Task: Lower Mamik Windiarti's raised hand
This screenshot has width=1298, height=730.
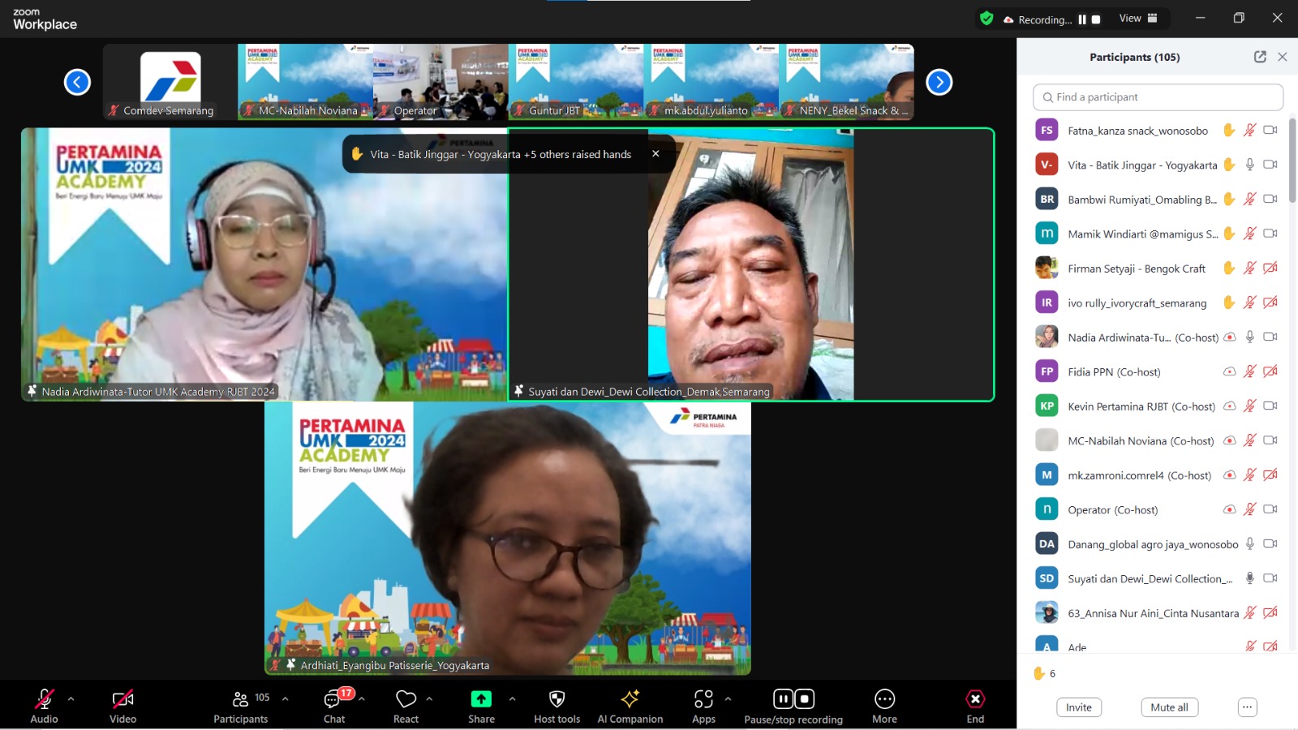Action: pyautogui.click(x=1229, y=234)
